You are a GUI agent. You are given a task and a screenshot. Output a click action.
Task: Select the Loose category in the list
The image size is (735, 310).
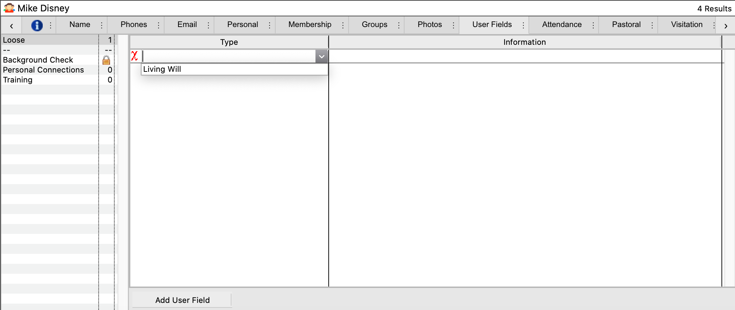pos(14,40)
